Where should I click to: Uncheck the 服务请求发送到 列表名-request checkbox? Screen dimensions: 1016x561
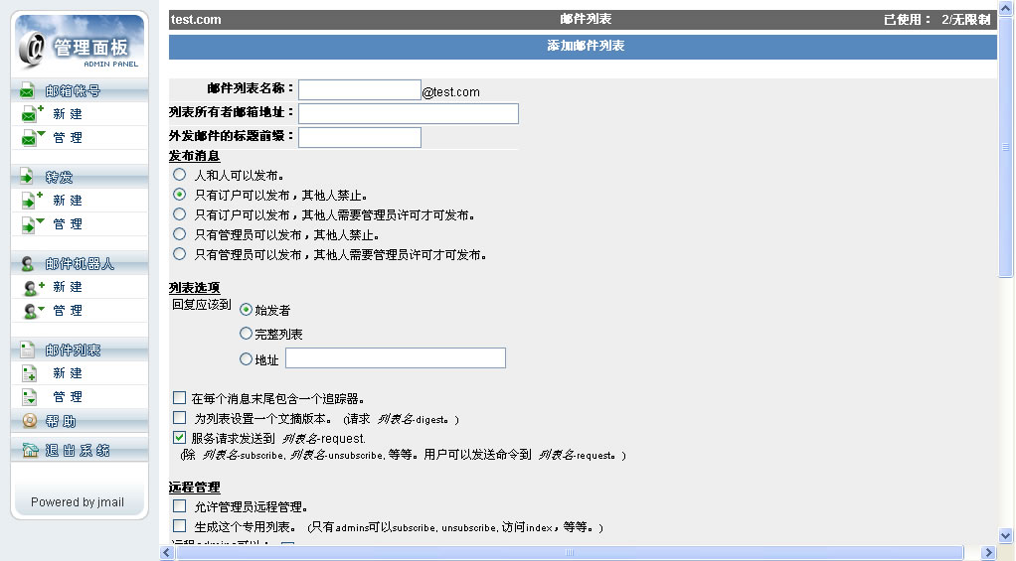point(180,438)
